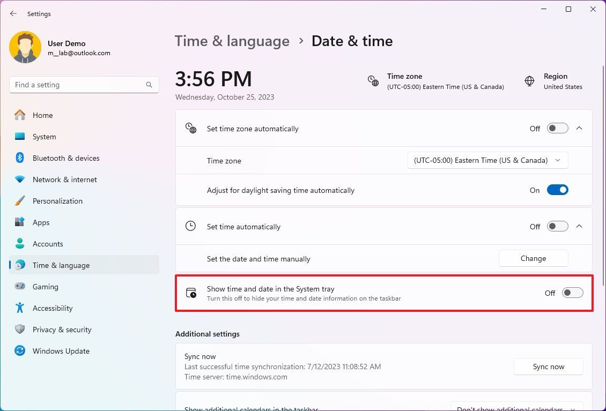Image resolution: width=606 pixels, height=411 pixels.
Task: Turn on Show time and date in System tray
Action: (572, 293)
